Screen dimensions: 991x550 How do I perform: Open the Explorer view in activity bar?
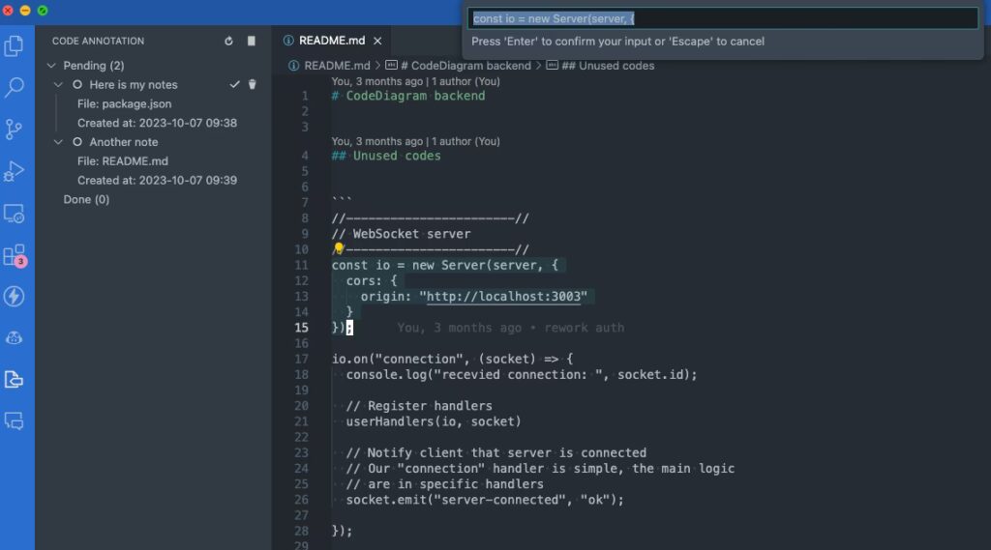(15, 45)
